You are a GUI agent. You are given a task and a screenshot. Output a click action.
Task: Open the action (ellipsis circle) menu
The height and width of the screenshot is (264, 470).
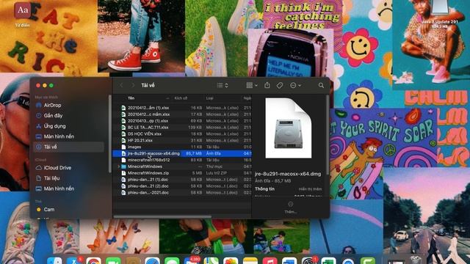click(x=295, y=86)
